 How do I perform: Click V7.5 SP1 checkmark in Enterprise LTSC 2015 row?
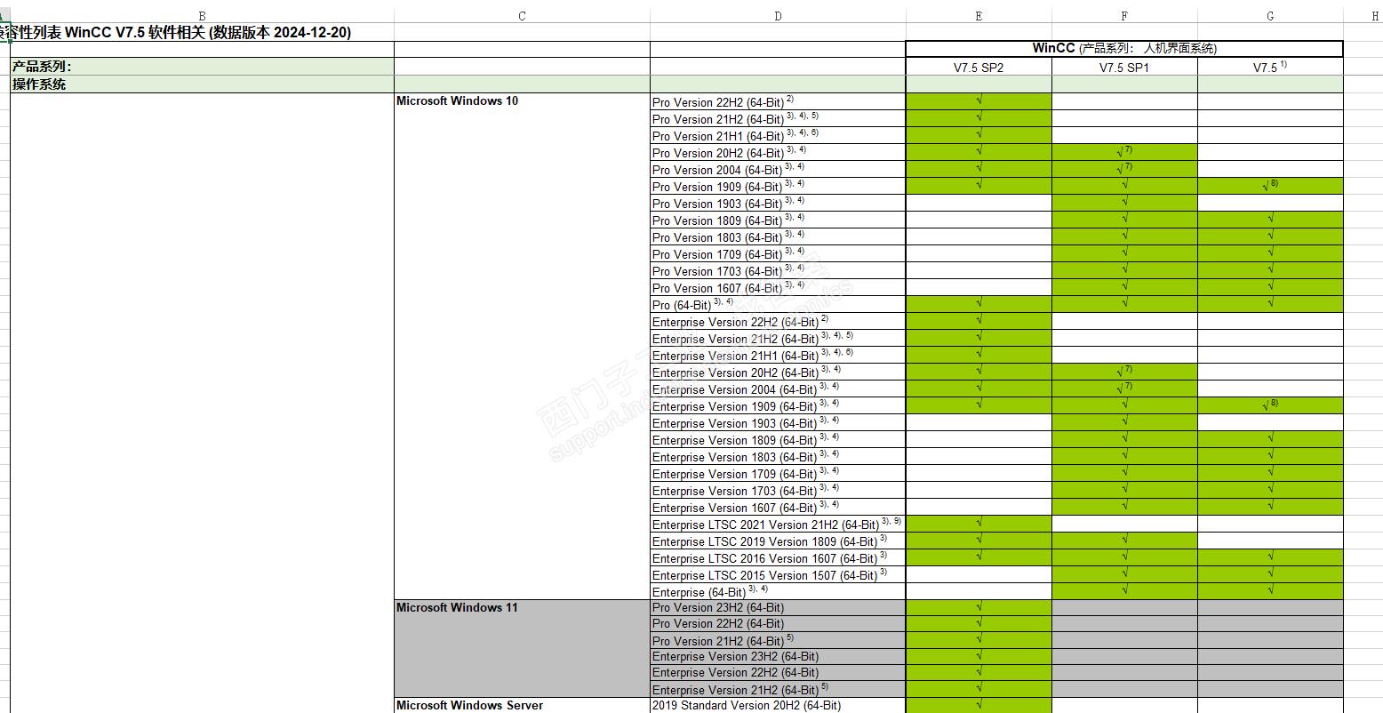[1124, 574]
